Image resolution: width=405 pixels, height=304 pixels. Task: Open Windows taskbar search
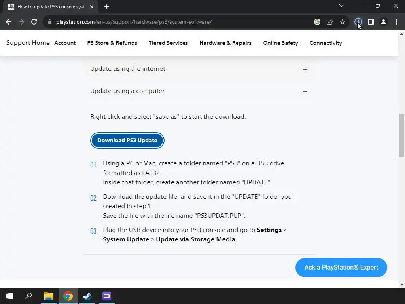(x=28, y=296)
